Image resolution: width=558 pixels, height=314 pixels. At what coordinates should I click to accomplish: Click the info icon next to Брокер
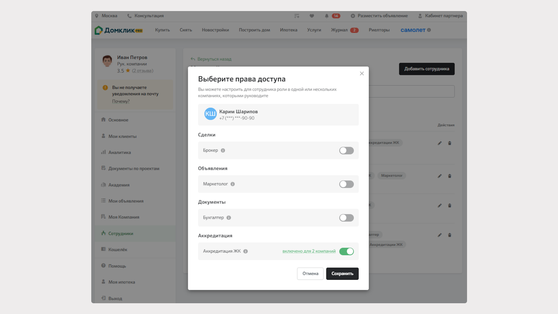click(x=223, y=150)
